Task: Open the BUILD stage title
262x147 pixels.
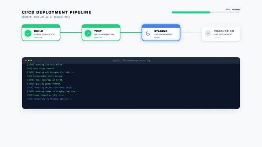Action: tap(38, 31)
